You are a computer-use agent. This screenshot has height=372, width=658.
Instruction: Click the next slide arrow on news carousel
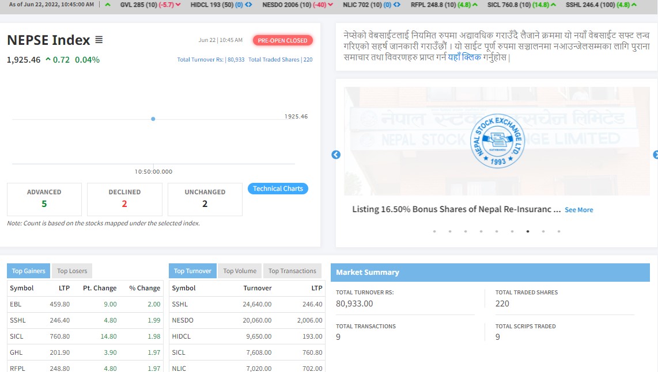(656, 155)
